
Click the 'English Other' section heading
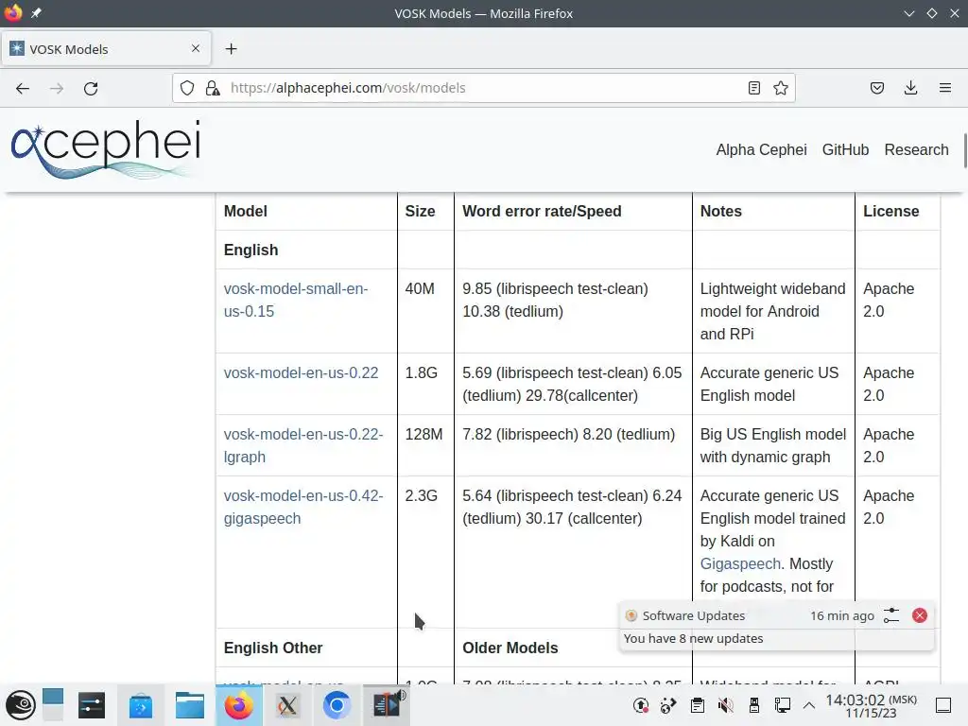[273, 648]
